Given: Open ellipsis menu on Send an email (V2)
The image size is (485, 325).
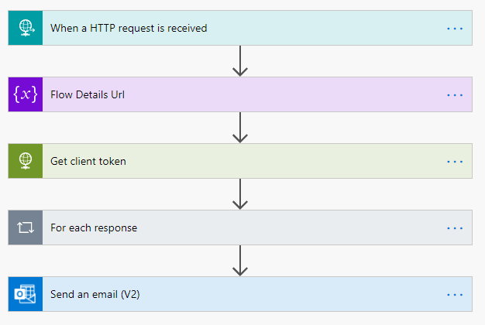Looking at the screenshot, I should pos(455,295).
